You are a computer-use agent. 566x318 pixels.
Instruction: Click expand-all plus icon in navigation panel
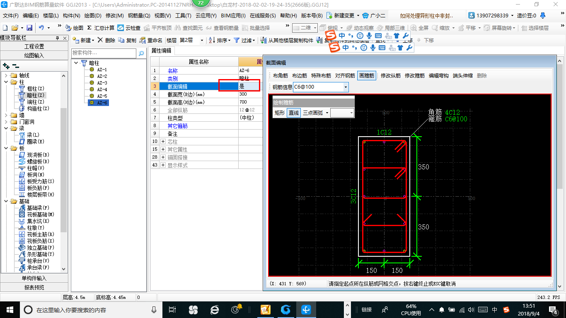click(6, 65)
